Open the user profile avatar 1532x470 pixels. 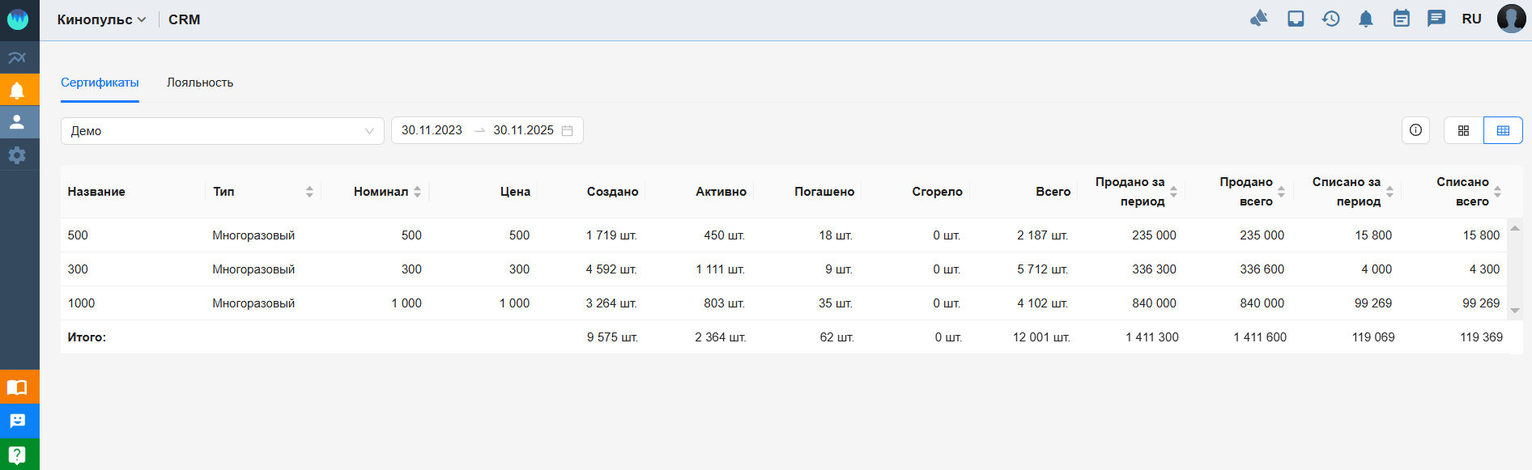pyautogui.click(x=1511, y=19)
